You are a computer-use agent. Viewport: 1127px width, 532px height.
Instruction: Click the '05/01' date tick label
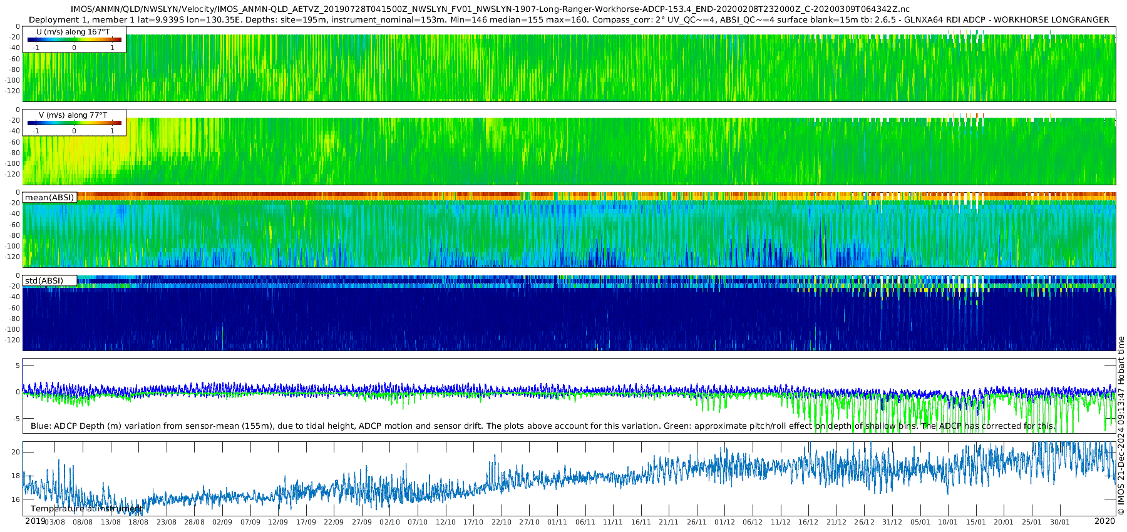click(x=920, y=522)
